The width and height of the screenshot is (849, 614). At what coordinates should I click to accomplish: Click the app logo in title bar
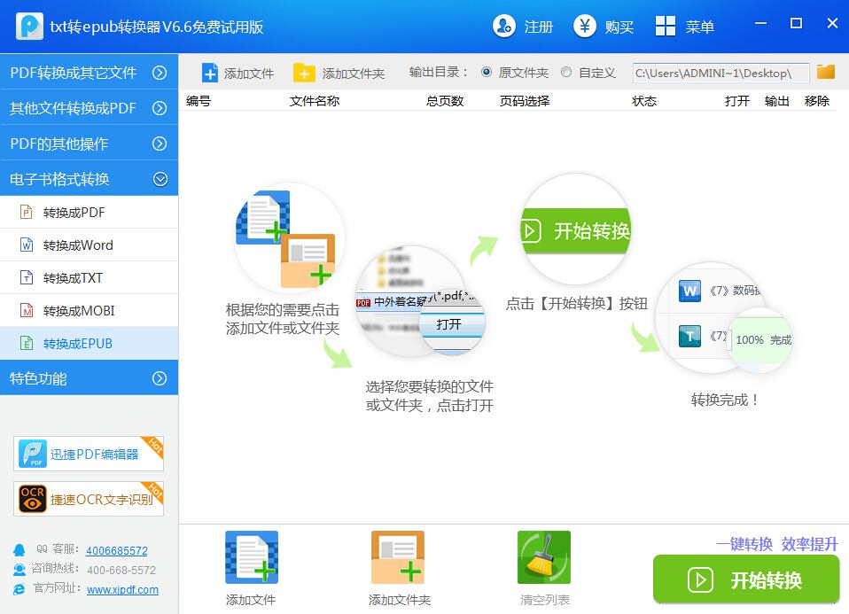tap(29, 26)
